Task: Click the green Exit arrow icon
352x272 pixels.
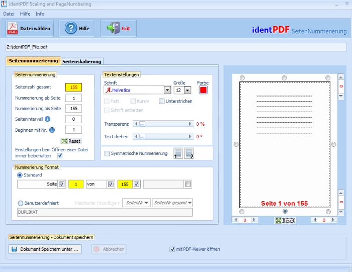Action: click(113, 29)
